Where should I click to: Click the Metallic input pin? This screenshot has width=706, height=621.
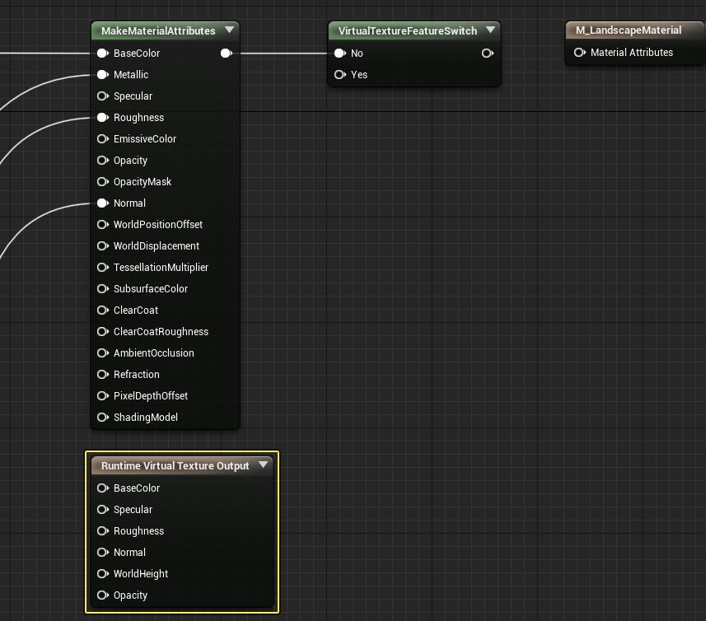coord(103,75)
